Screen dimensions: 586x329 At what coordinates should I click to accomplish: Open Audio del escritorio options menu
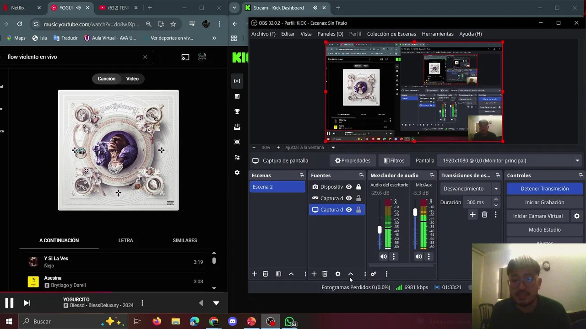393,256
